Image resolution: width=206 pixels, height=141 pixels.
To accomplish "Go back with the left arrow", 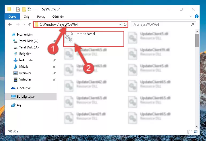I will coord(10,24).
